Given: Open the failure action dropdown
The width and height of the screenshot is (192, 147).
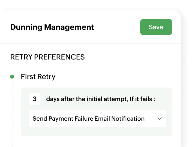Looking at the screenshot, I should 97,119.
